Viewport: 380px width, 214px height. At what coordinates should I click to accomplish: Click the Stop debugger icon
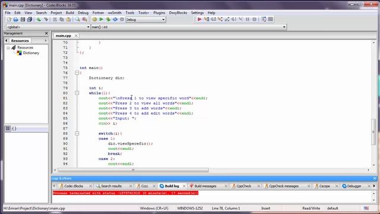click(x=255, y=19)
